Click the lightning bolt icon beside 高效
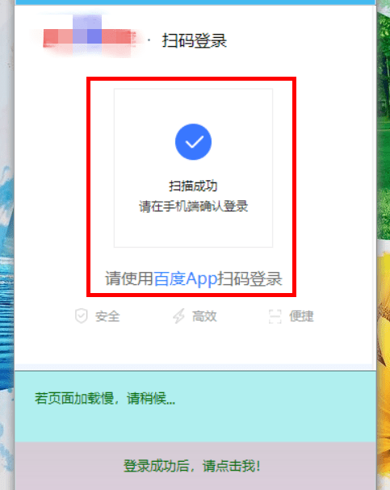This screenshot has height=490, width=390. point(179,316)
